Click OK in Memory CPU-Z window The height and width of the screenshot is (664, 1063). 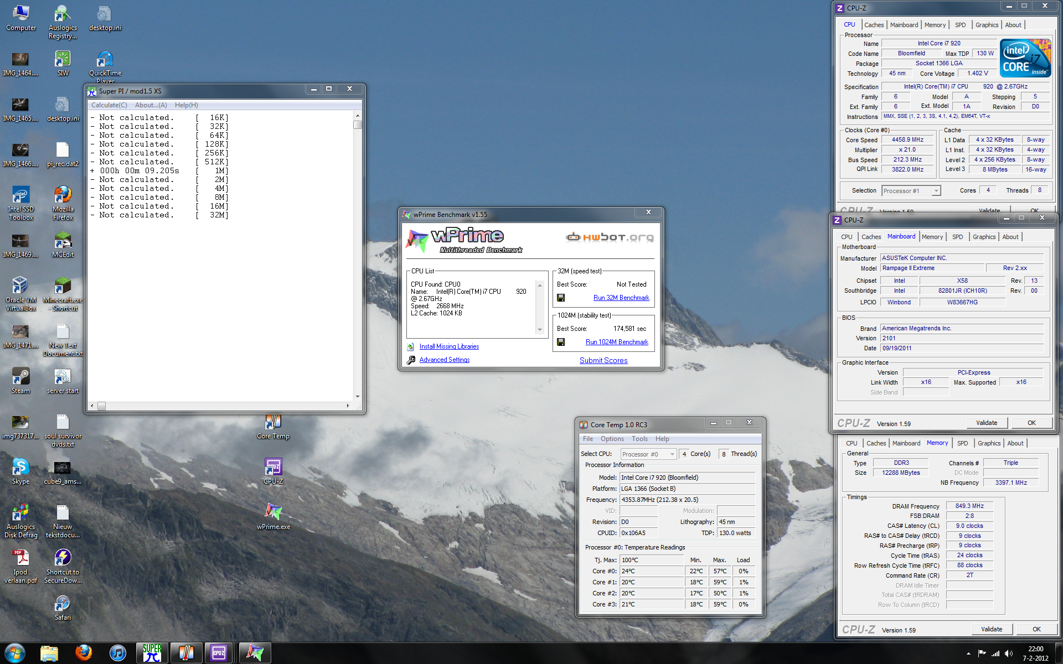1036,629
